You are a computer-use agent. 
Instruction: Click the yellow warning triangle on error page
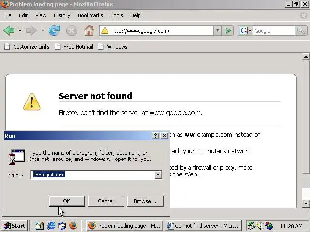(32, 102)
